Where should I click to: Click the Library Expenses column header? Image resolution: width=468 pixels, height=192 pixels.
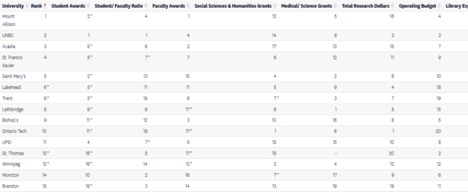(x=456, y=6)
